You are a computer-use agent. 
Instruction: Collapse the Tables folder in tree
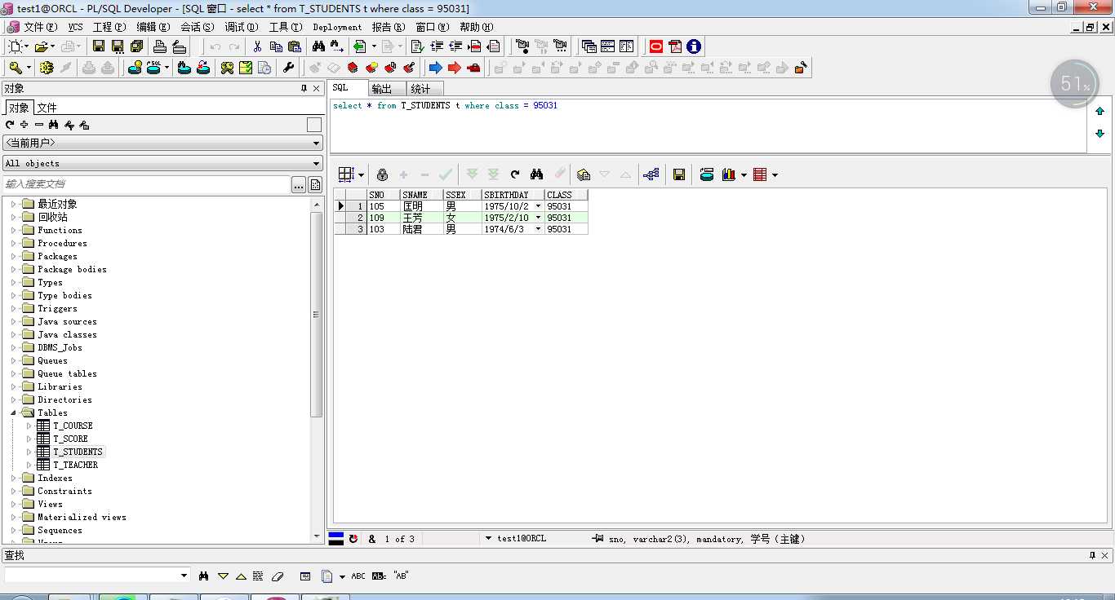pos(14,412)
